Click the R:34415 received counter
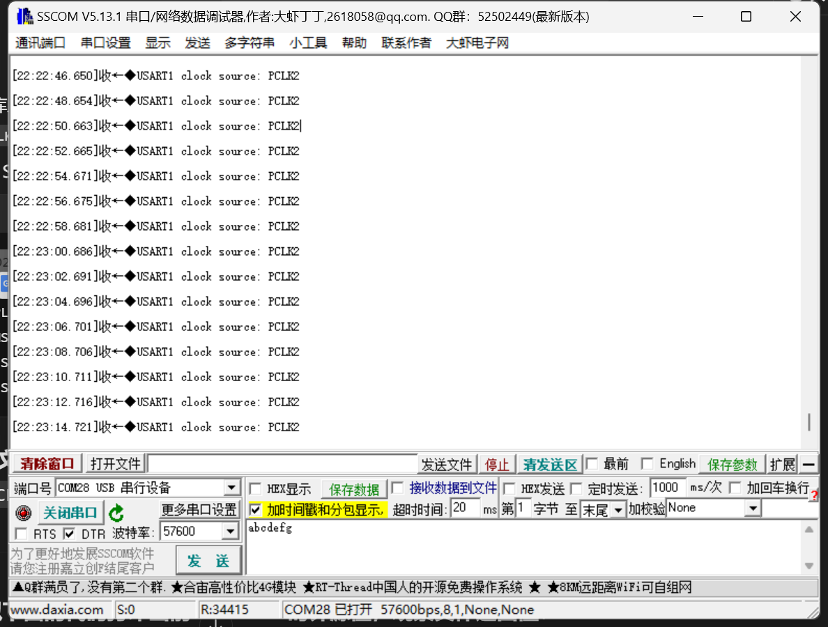This screenshot has width=828, height=627. tap(224, 610)
